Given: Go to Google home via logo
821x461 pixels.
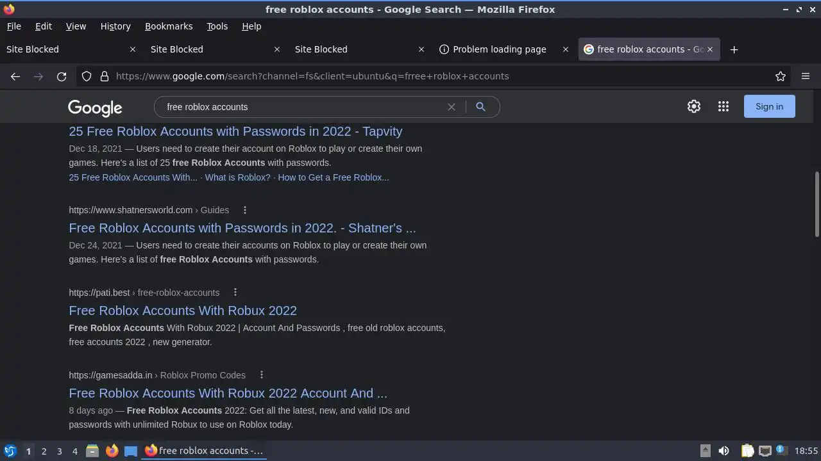Looking at the screenshot, I should [95, 108].
